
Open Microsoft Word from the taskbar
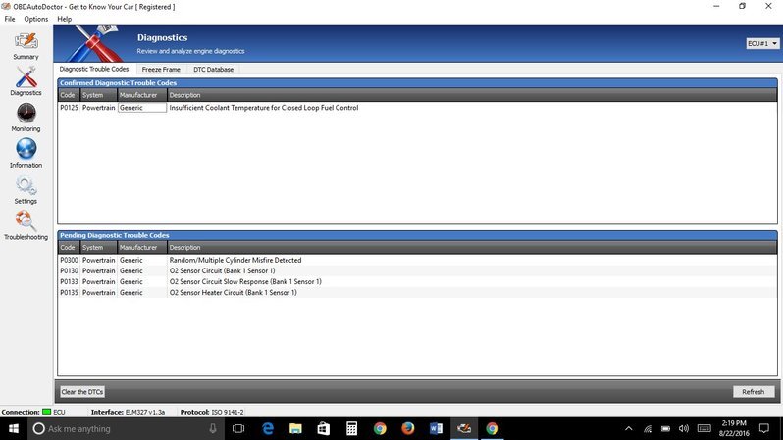[x=436, y=428]
